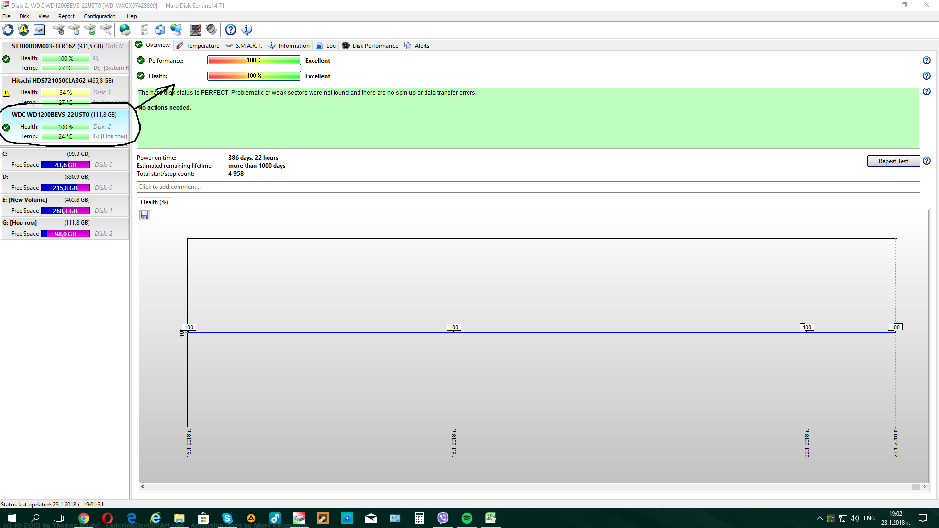Open the Disk menu
The width and height of the screenshot is (939, 528).
point(24,16)
